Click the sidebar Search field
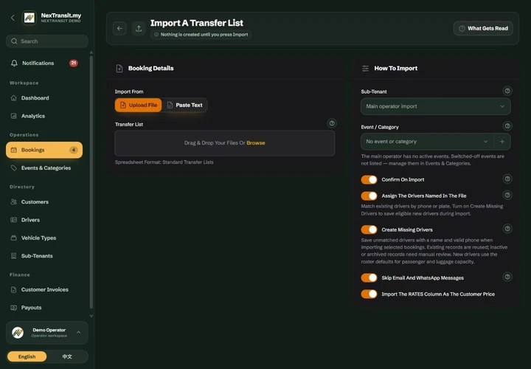Image resolution: width=531 pixels, height=369 pixels. click(47, 41)
